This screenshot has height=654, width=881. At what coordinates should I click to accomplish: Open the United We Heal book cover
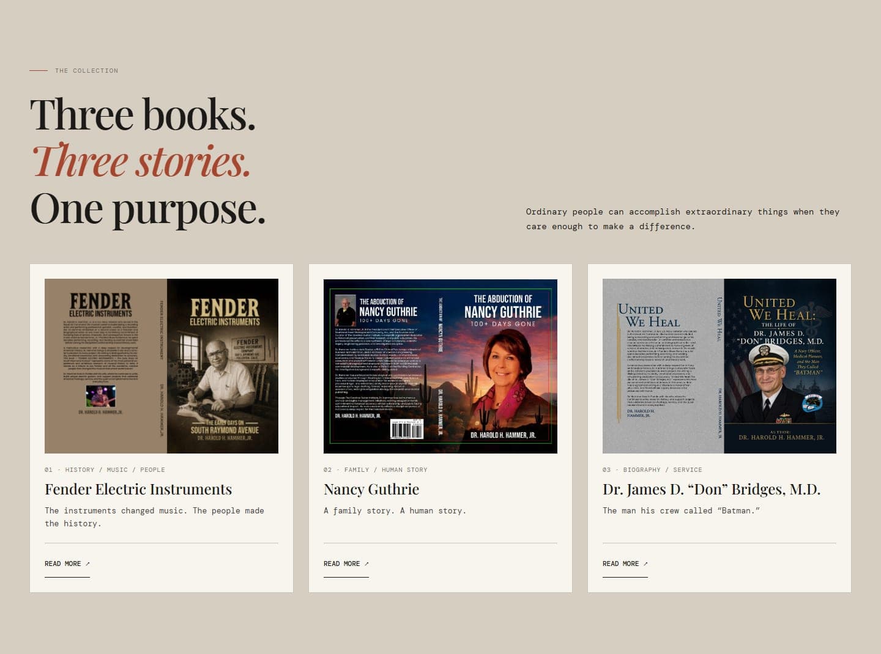coord(719,366)
